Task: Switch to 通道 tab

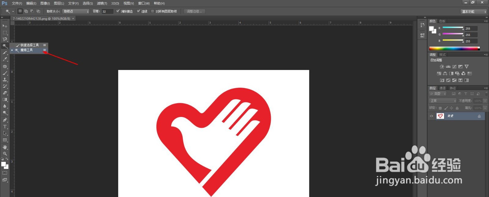Action: point(442,88)
